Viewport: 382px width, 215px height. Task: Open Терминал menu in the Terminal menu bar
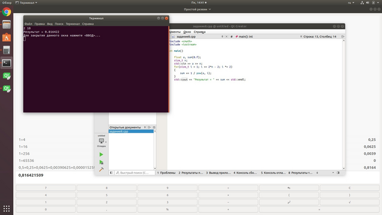tap(73, 24)
